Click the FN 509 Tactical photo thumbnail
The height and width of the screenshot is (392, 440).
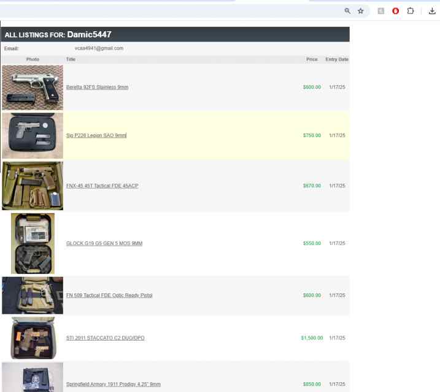(33, 295)
